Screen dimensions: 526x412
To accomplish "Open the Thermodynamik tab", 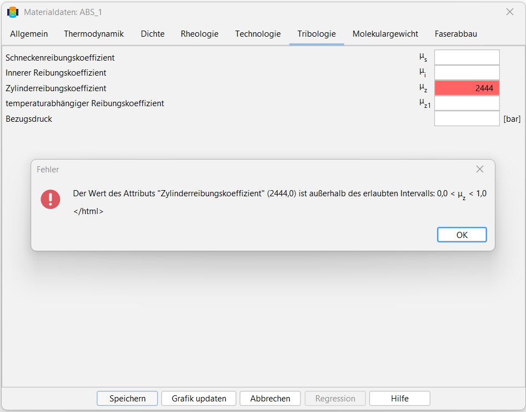I will pos(94,34).
